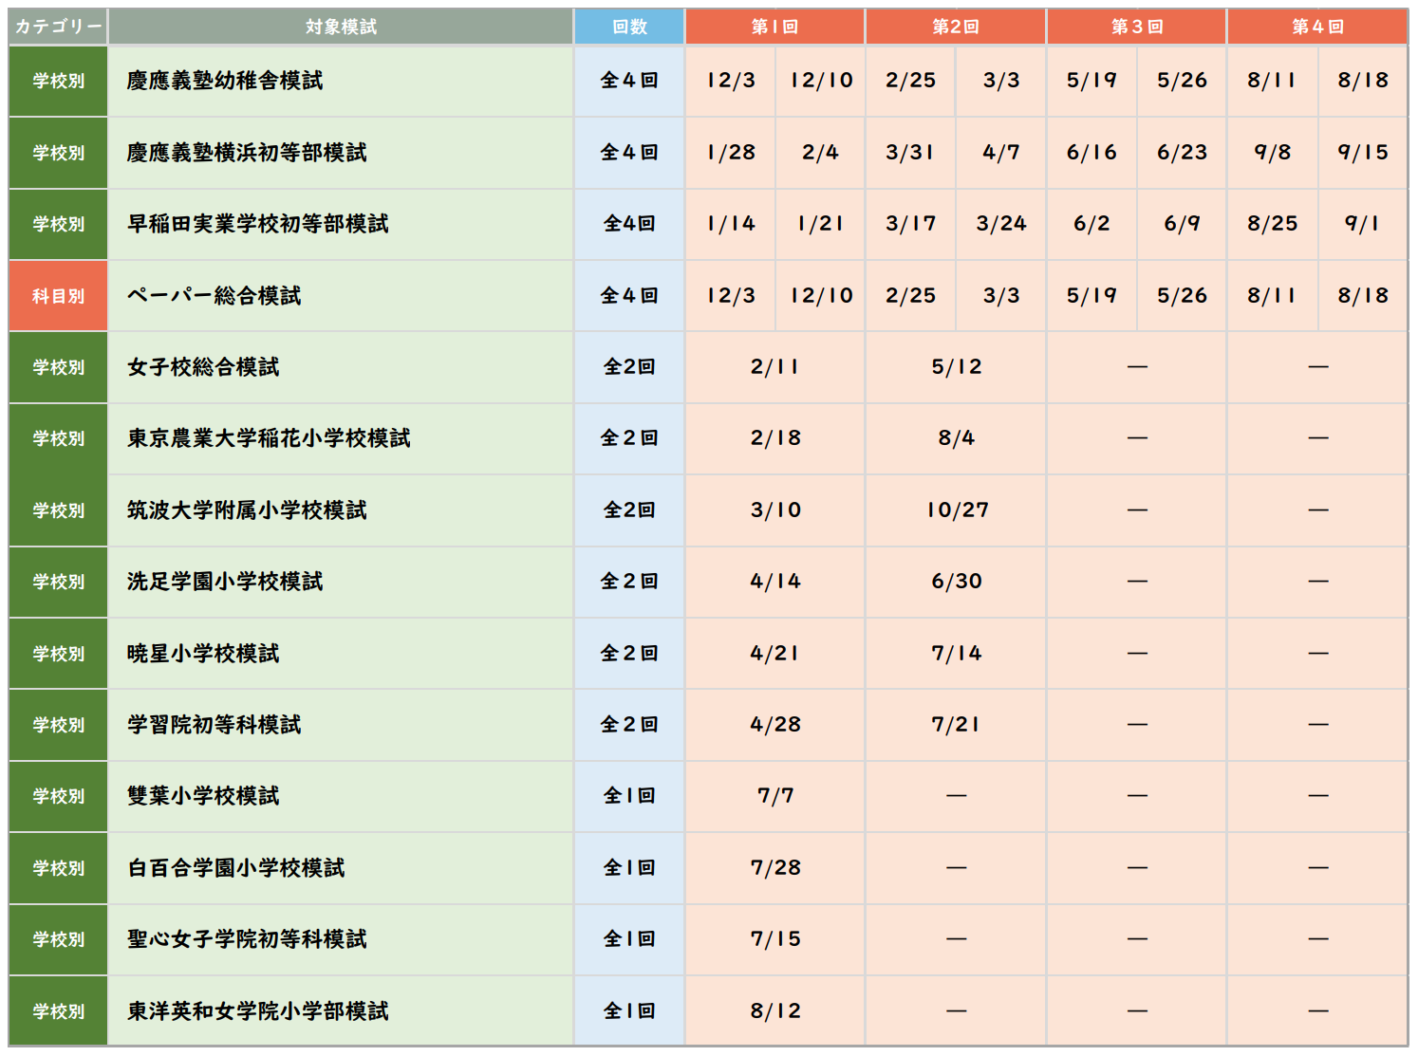Click date 4/28 in 学習院初等科模試 row

(x=775, y=725)
